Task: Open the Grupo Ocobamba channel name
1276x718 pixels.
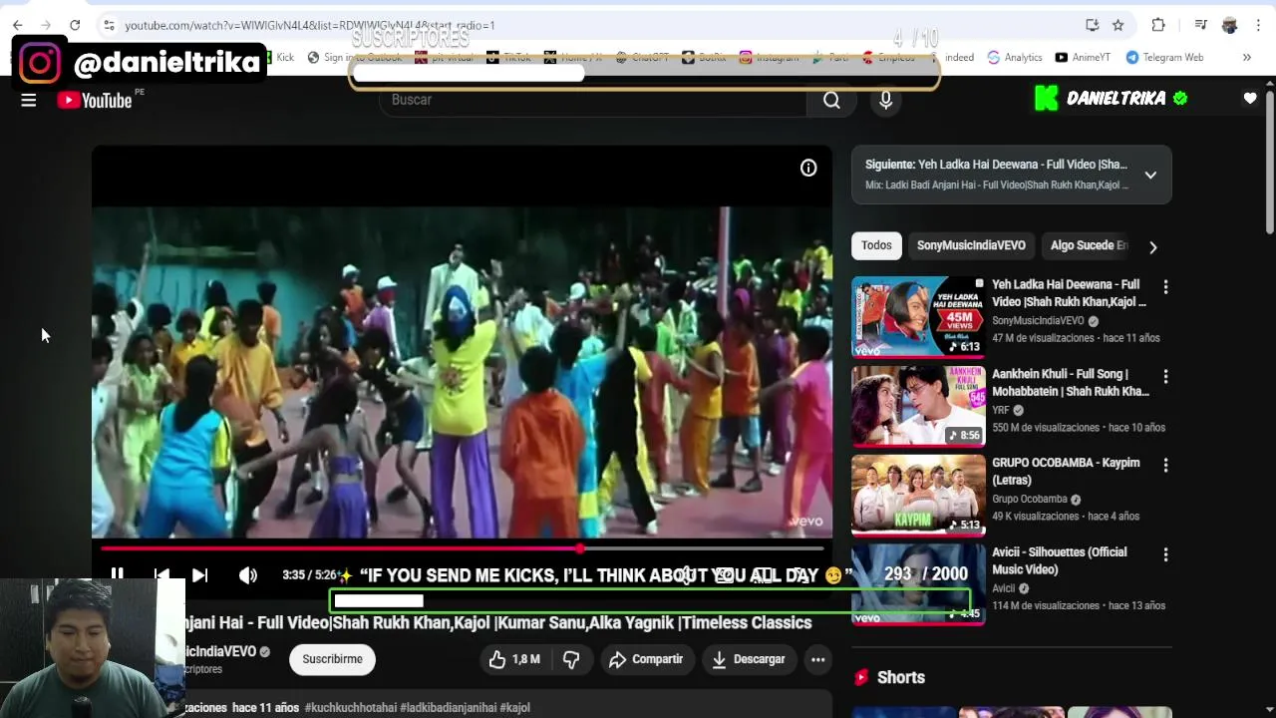Action: [x=1030, y=499]
